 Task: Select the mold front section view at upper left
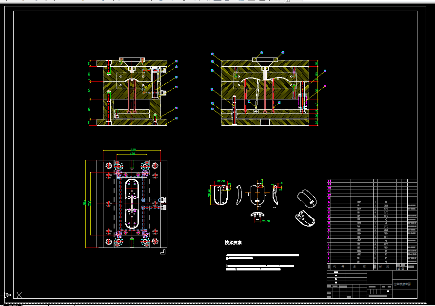132,92
